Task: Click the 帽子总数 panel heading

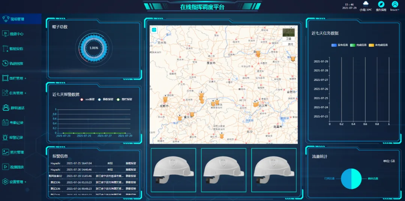Action: 60,27
